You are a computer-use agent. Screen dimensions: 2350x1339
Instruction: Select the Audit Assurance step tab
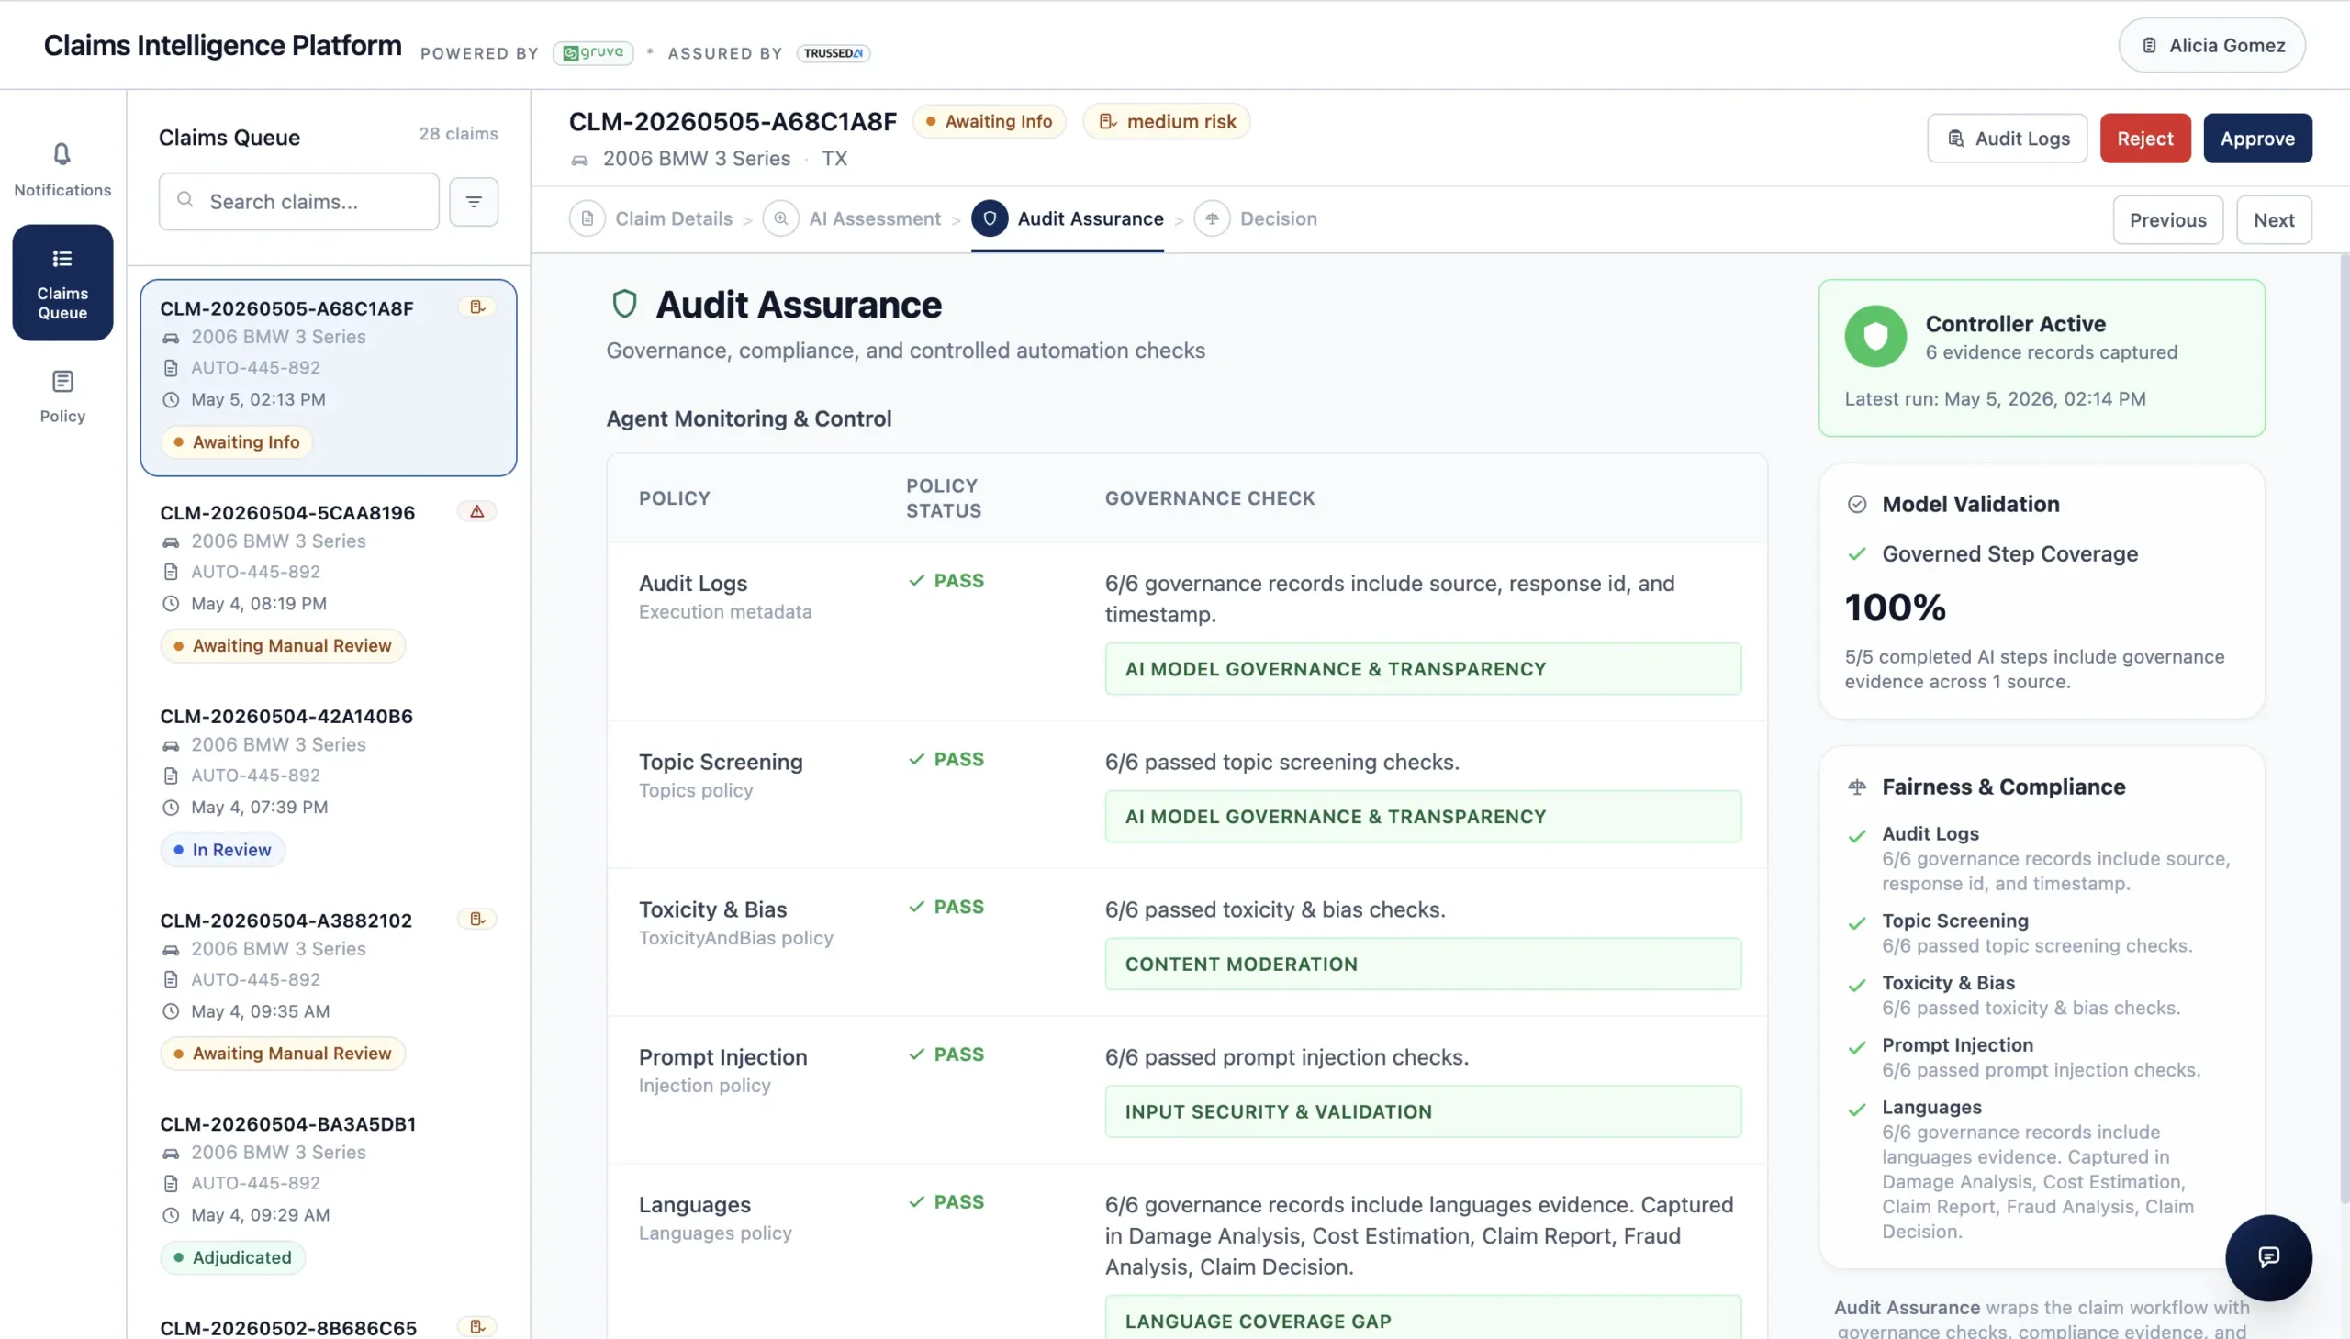[1068, 218]
